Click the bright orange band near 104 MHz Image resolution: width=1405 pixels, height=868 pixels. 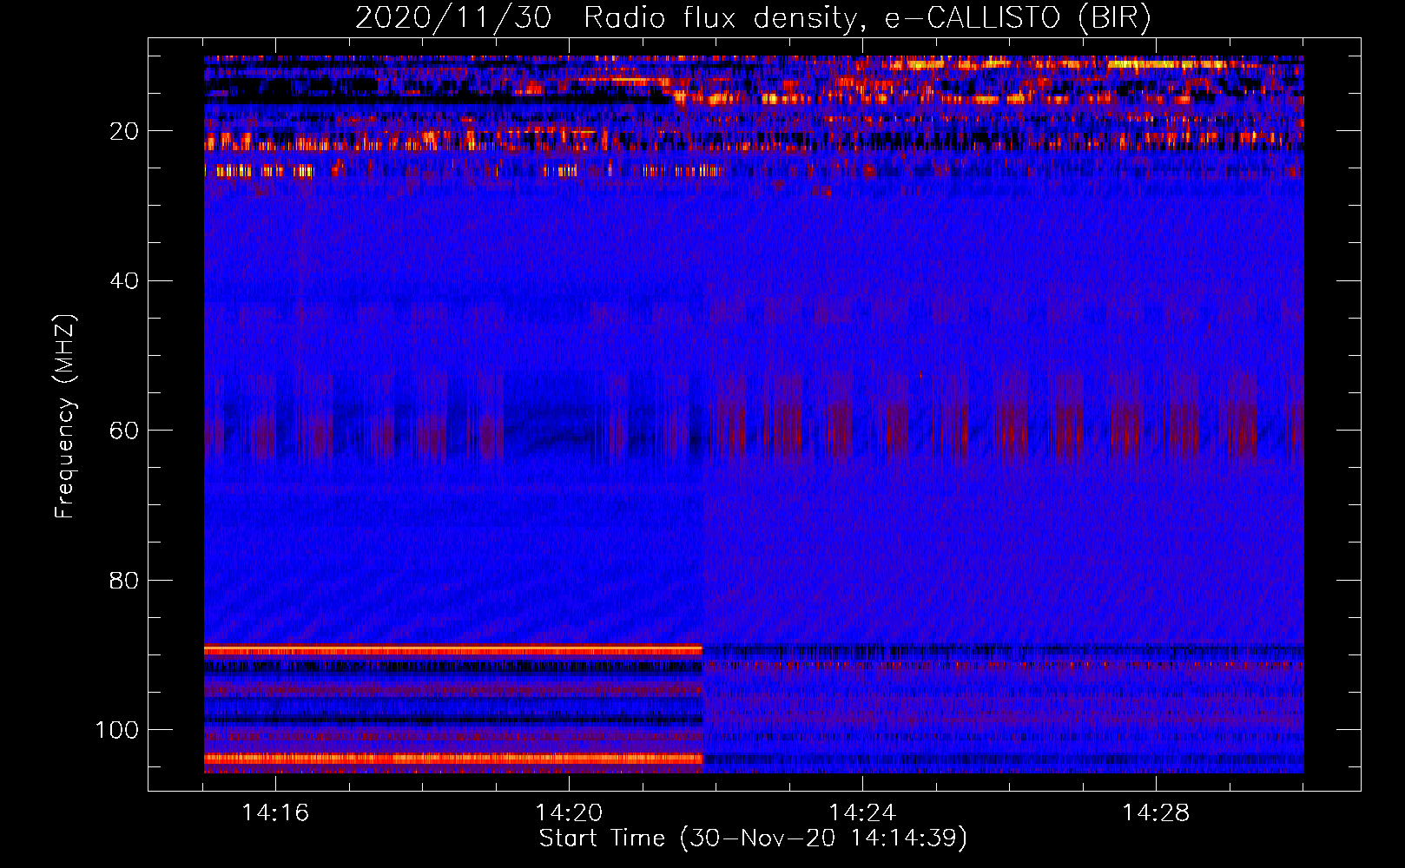[453, 759]
